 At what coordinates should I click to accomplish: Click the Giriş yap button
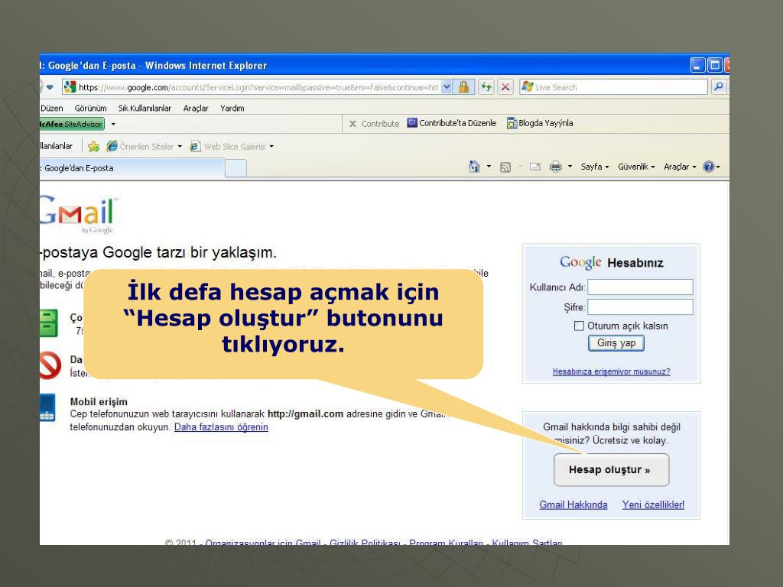pos(616,343)
